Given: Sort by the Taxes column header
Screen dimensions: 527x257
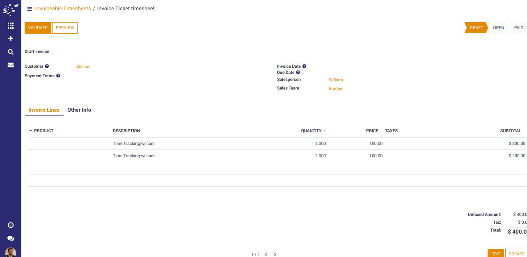Looking at the screenshot, I should [391, 131].
